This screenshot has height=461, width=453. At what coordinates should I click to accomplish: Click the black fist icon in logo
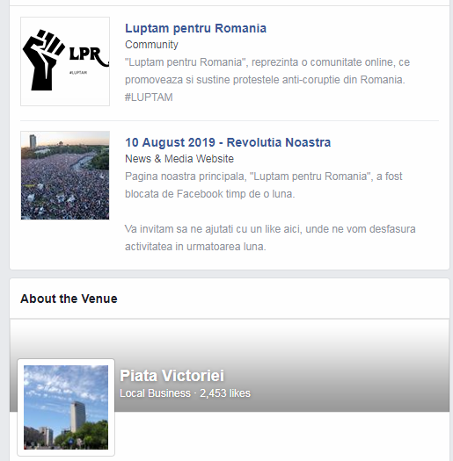(x=43, y=60)
